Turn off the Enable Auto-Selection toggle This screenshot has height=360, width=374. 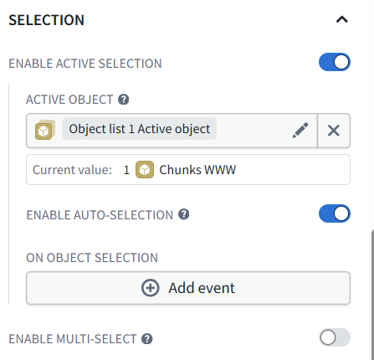pos(335,213)
